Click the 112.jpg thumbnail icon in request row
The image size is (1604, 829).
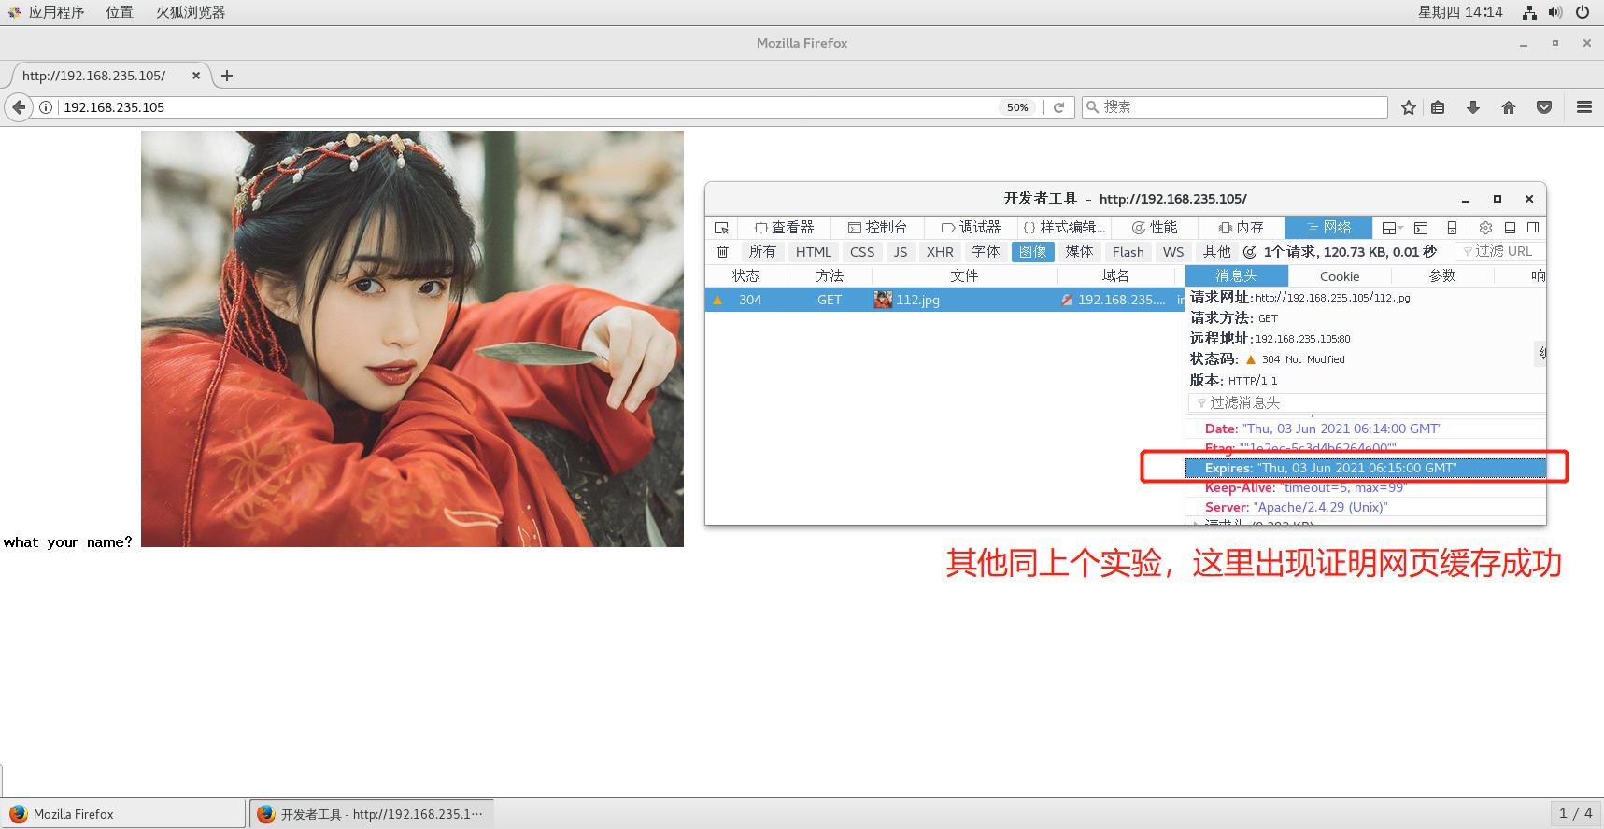click(883, 300)
